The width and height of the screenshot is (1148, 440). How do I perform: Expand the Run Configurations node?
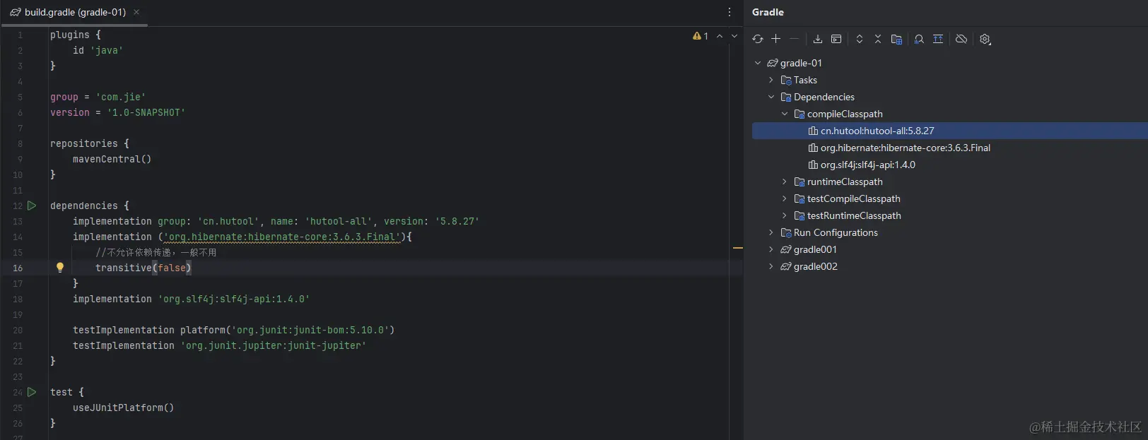[x=771, y=232]
